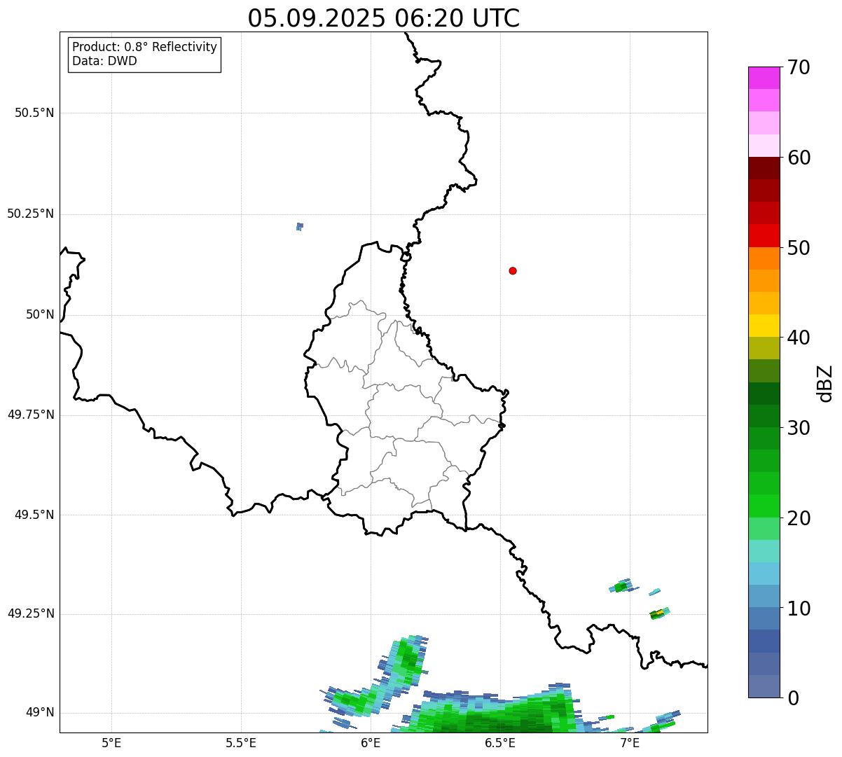The image size is (842, 757).
Task: Click the colorbar "20" tick label
Action: pos(799,518)
